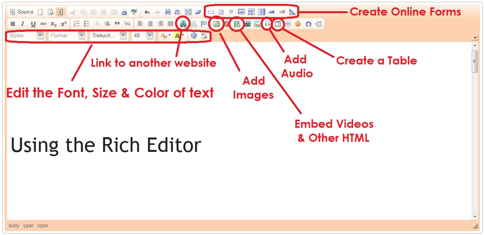Insert an Image Button form element
This screenshot has width=485, height=235.
pyautogui.click(x=282, y=12)
